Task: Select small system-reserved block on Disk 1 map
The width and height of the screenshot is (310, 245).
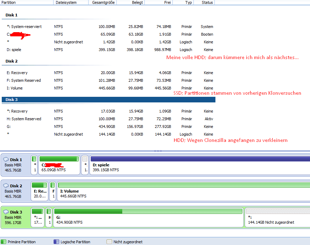Action: (34, 165)
